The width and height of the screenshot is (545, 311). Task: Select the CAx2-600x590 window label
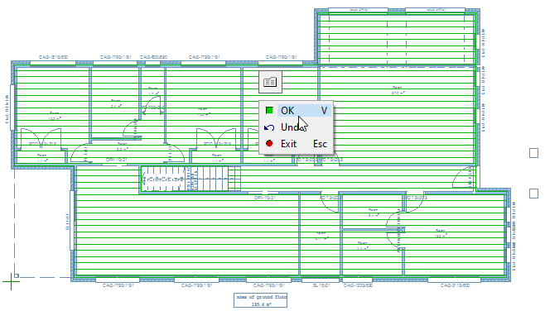[x=153, y=57]
